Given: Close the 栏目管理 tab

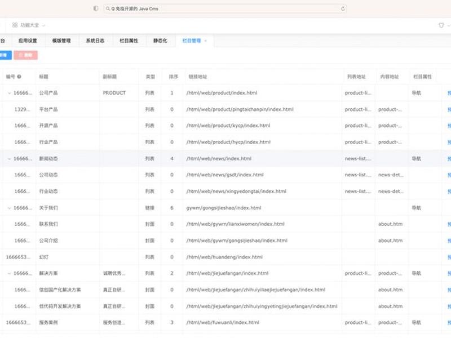Looking at the screenshot, I should tap(206, 41).
